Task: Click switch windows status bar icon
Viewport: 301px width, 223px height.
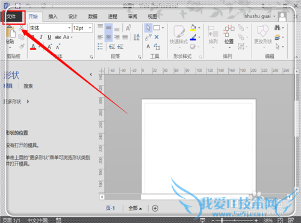Action: pos(291,221)
